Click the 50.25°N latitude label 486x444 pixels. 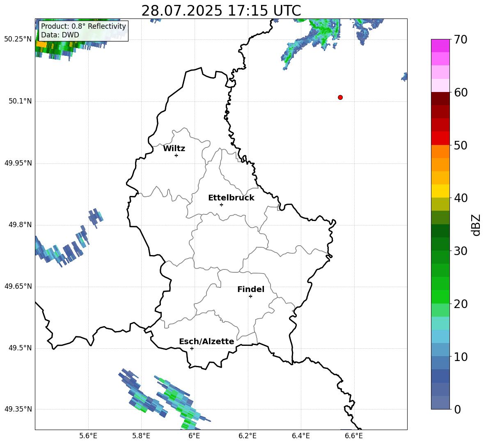click(18, 39)
